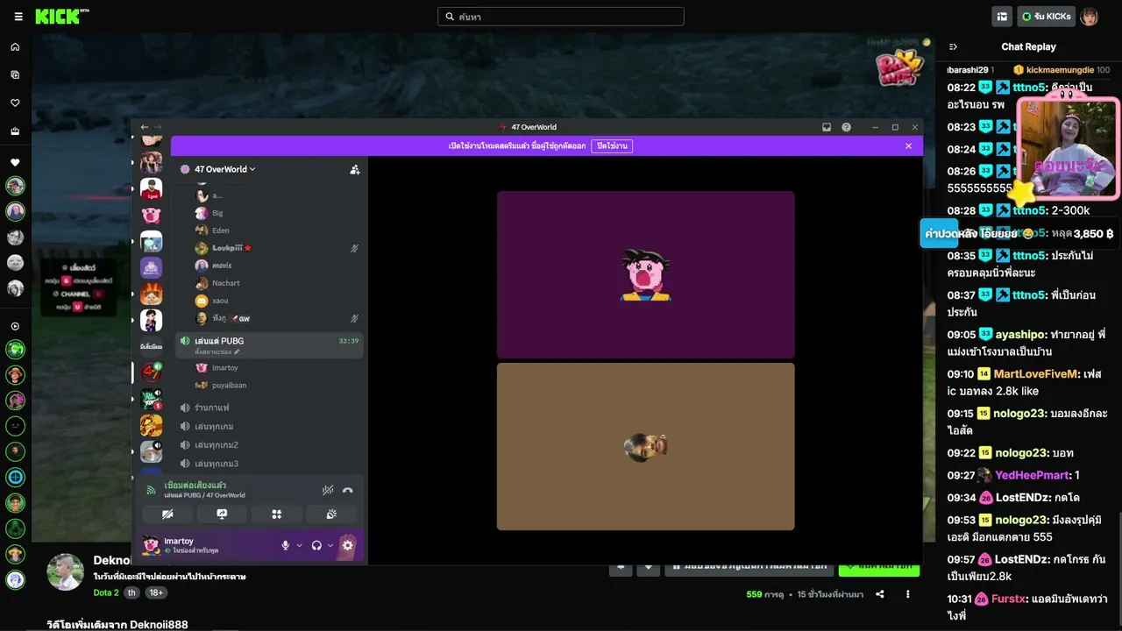Open the red 47 server icon
1122x631 pixels.
tap(151, 372)
